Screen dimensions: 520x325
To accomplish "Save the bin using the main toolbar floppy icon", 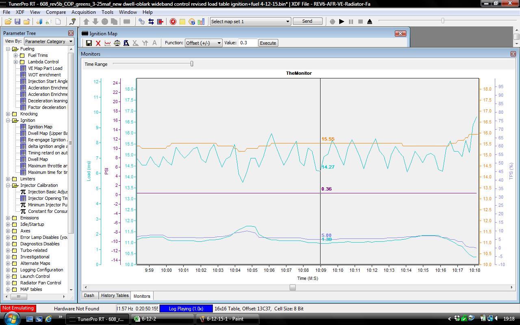I will tap(17, 22).
